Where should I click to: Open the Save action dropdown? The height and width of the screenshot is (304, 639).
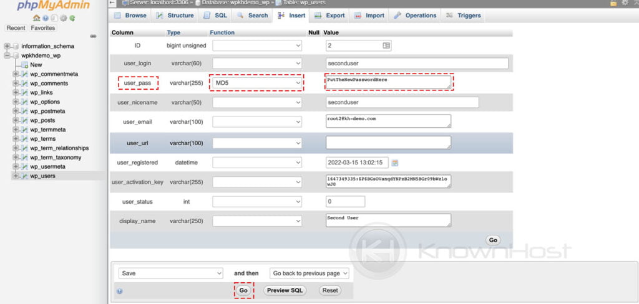[x=171, y=273]
